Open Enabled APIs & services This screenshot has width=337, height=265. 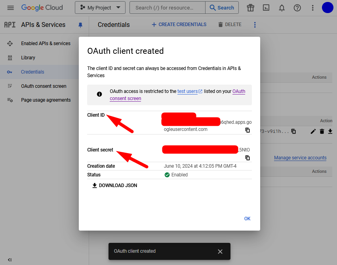click(x=46, y=44)
